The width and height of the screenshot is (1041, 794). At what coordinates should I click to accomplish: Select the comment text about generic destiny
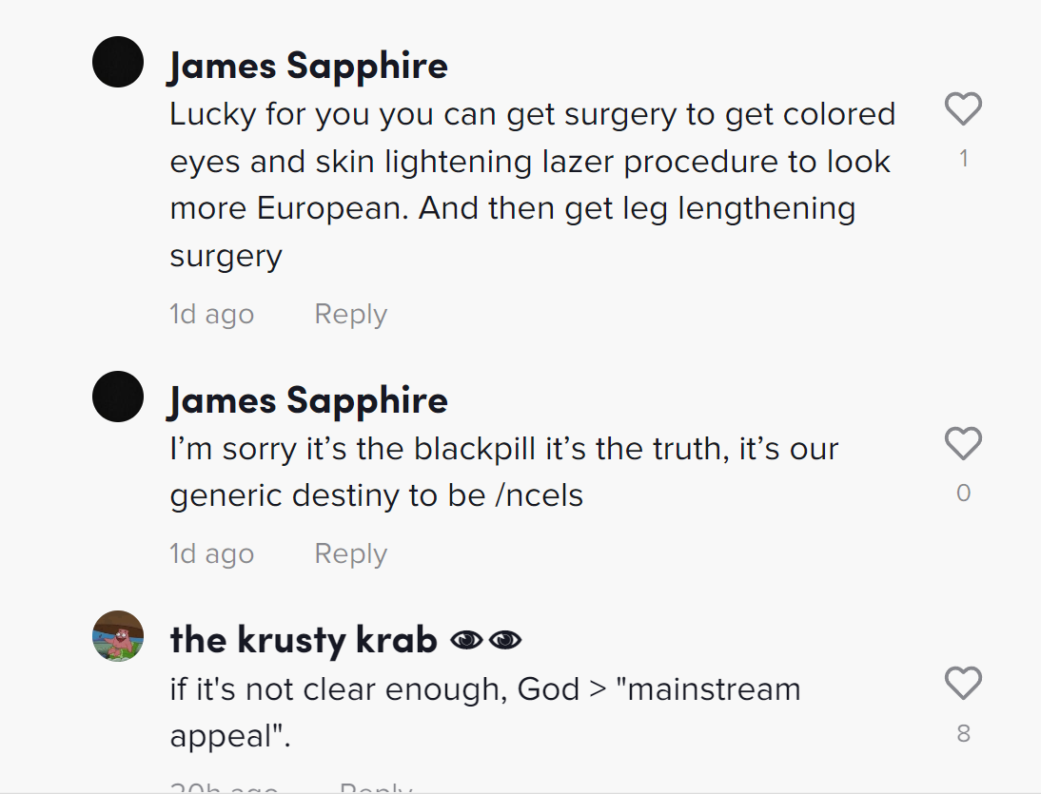(504, 473)
